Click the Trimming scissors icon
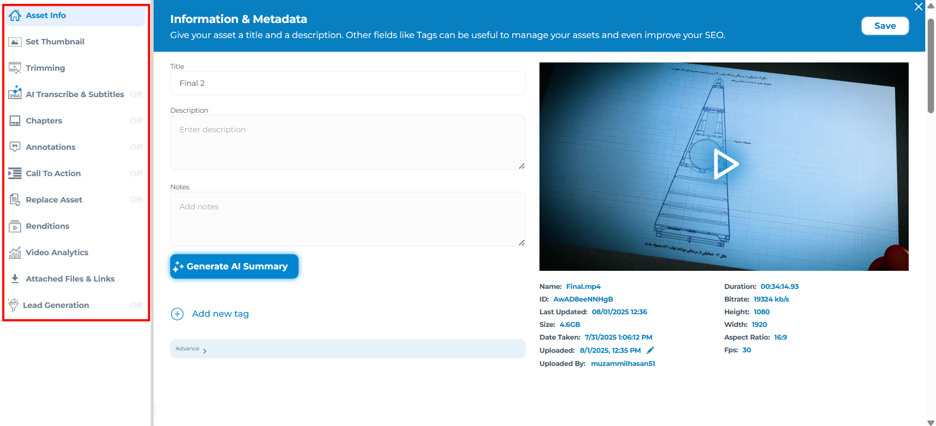 pyautogui.click(x=15, y=68)
